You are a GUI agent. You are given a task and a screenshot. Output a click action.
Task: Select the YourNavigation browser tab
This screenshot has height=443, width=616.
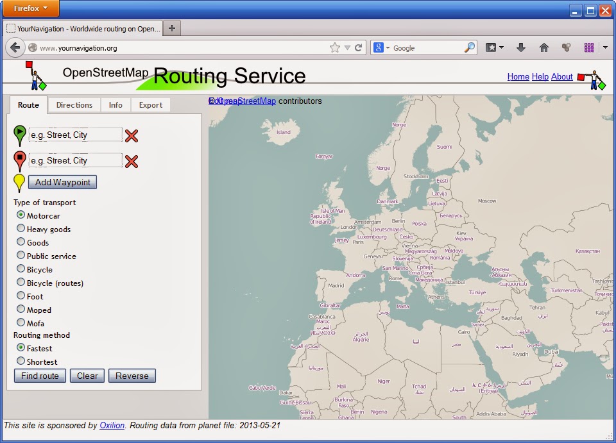pyautogui.click(x=83, y=29)
